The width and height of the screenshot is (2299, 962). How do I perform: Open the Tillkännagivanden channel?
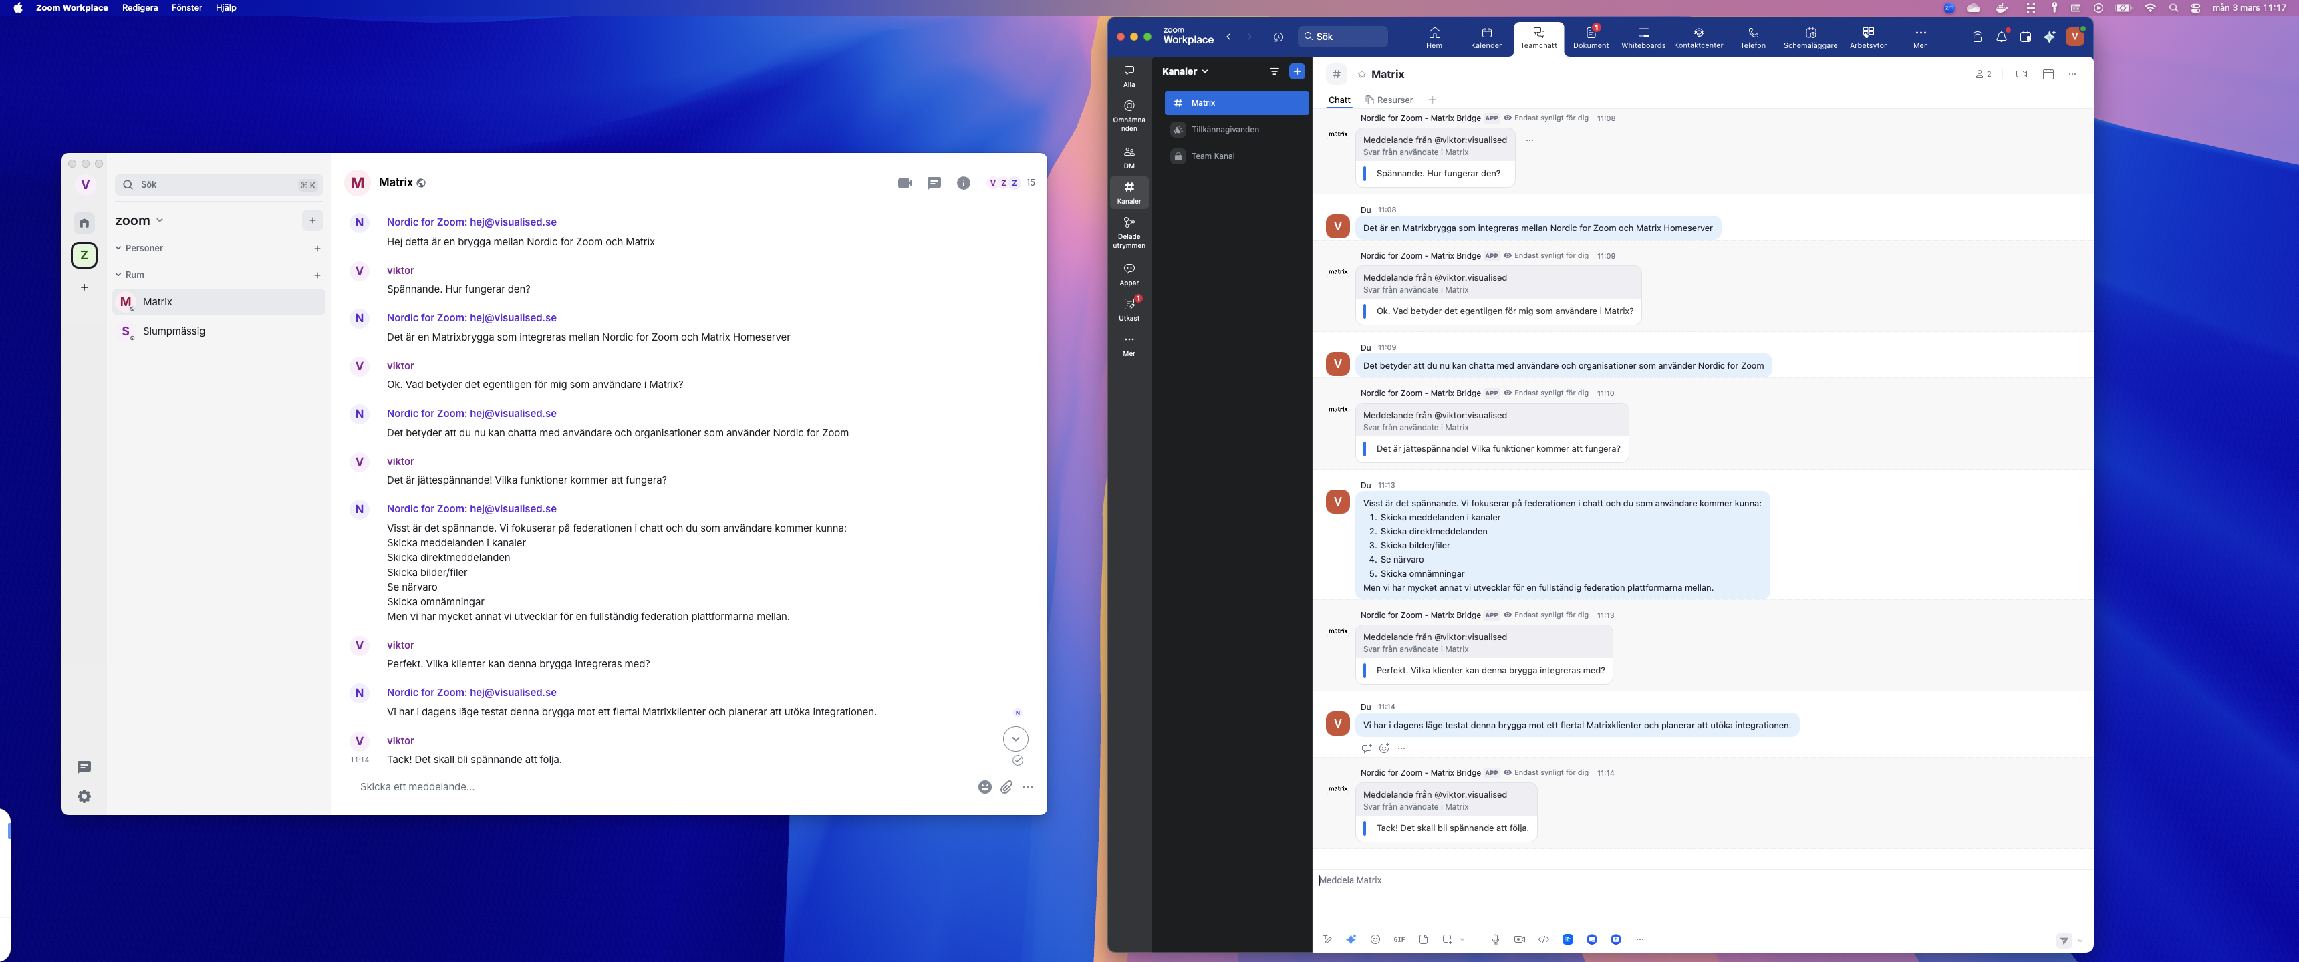(x=1224, y=130)
